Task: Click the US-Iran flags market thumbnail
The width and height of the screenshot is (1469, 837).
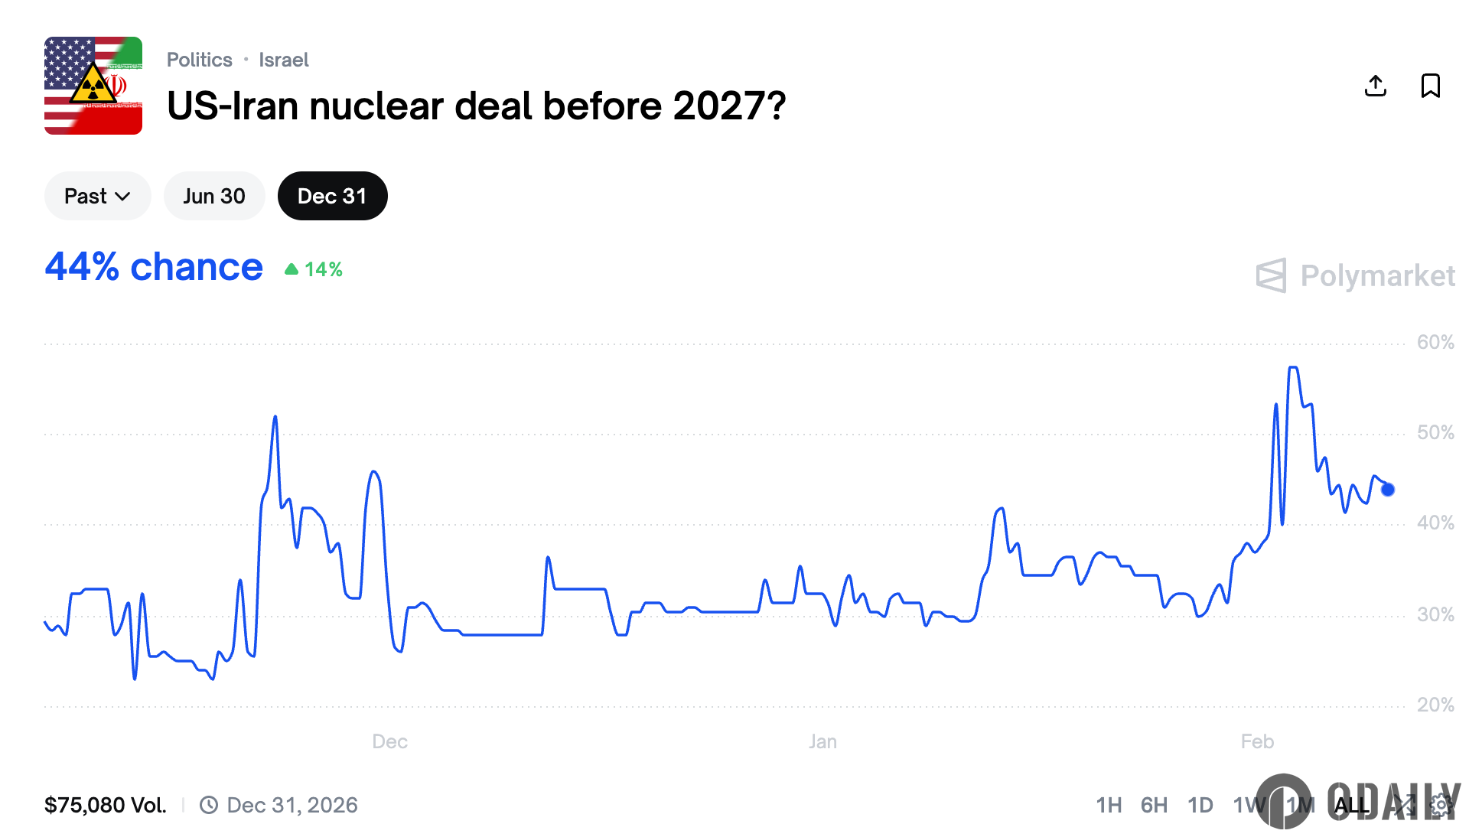Action: (93, 86)
